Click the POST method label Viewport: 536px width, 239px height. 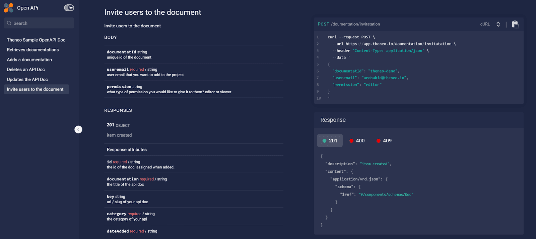click(x=323, y=24)
